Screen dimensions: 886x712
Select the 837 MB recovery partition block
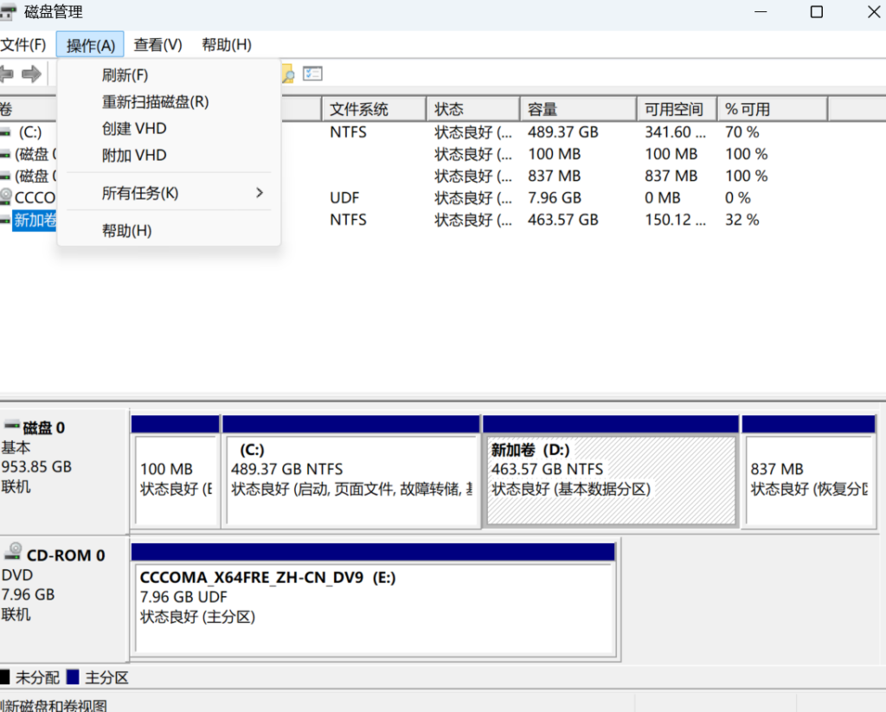(x=807, y=480)
